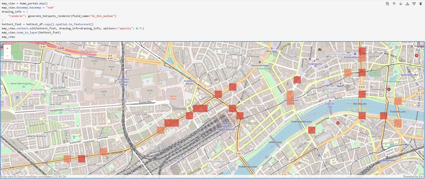The image size is (425, 179).
Task: Click the Skyline Plaza map label
Action: click(173, 98)
